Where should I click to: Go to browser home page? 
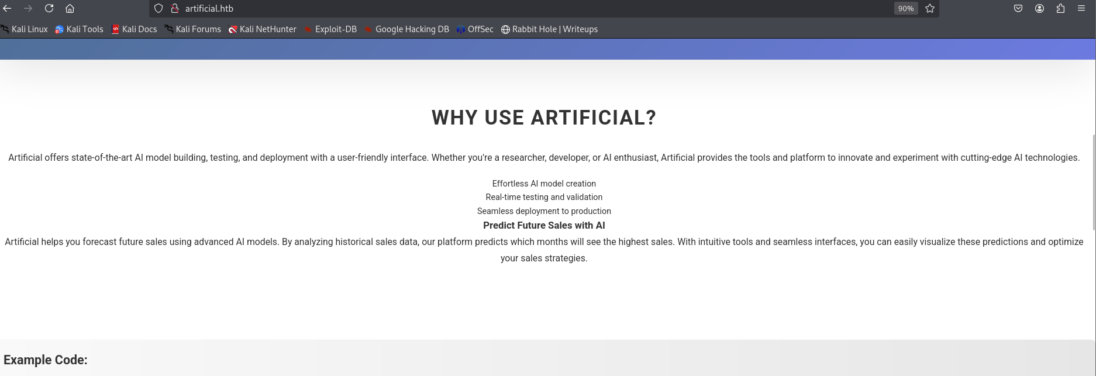[70, 8]
